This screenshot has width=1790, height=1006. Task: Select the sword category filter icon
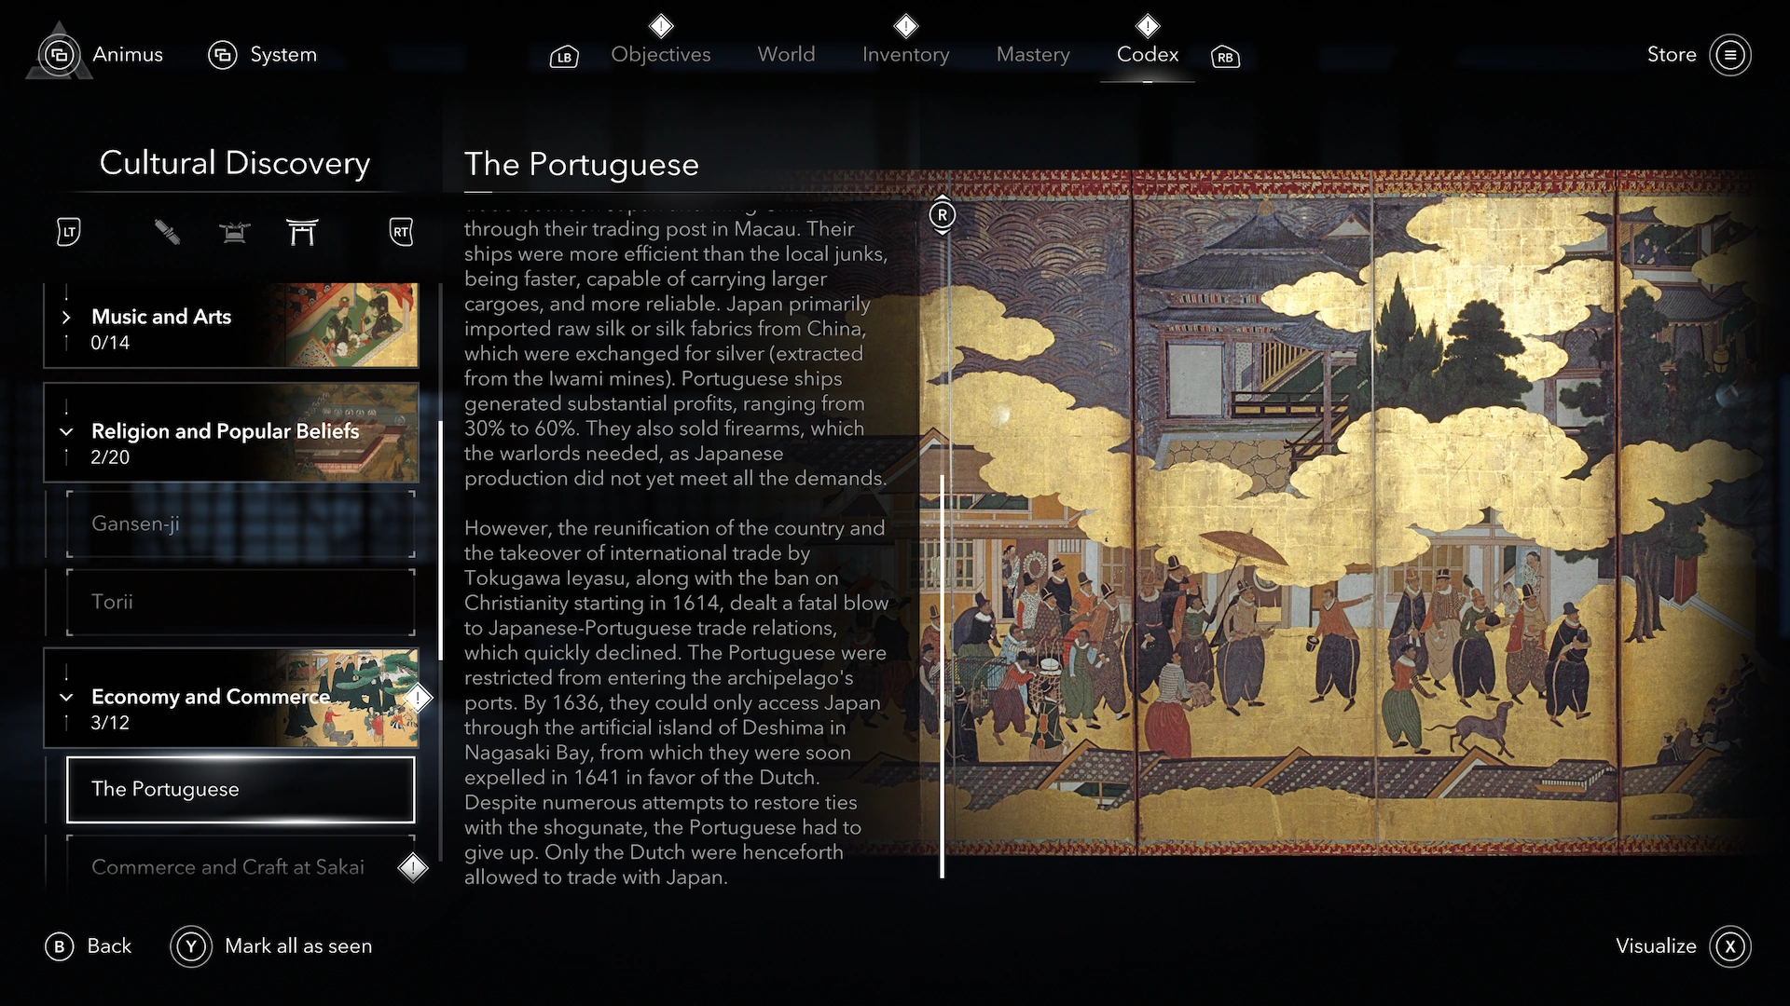tap(167, 231)
